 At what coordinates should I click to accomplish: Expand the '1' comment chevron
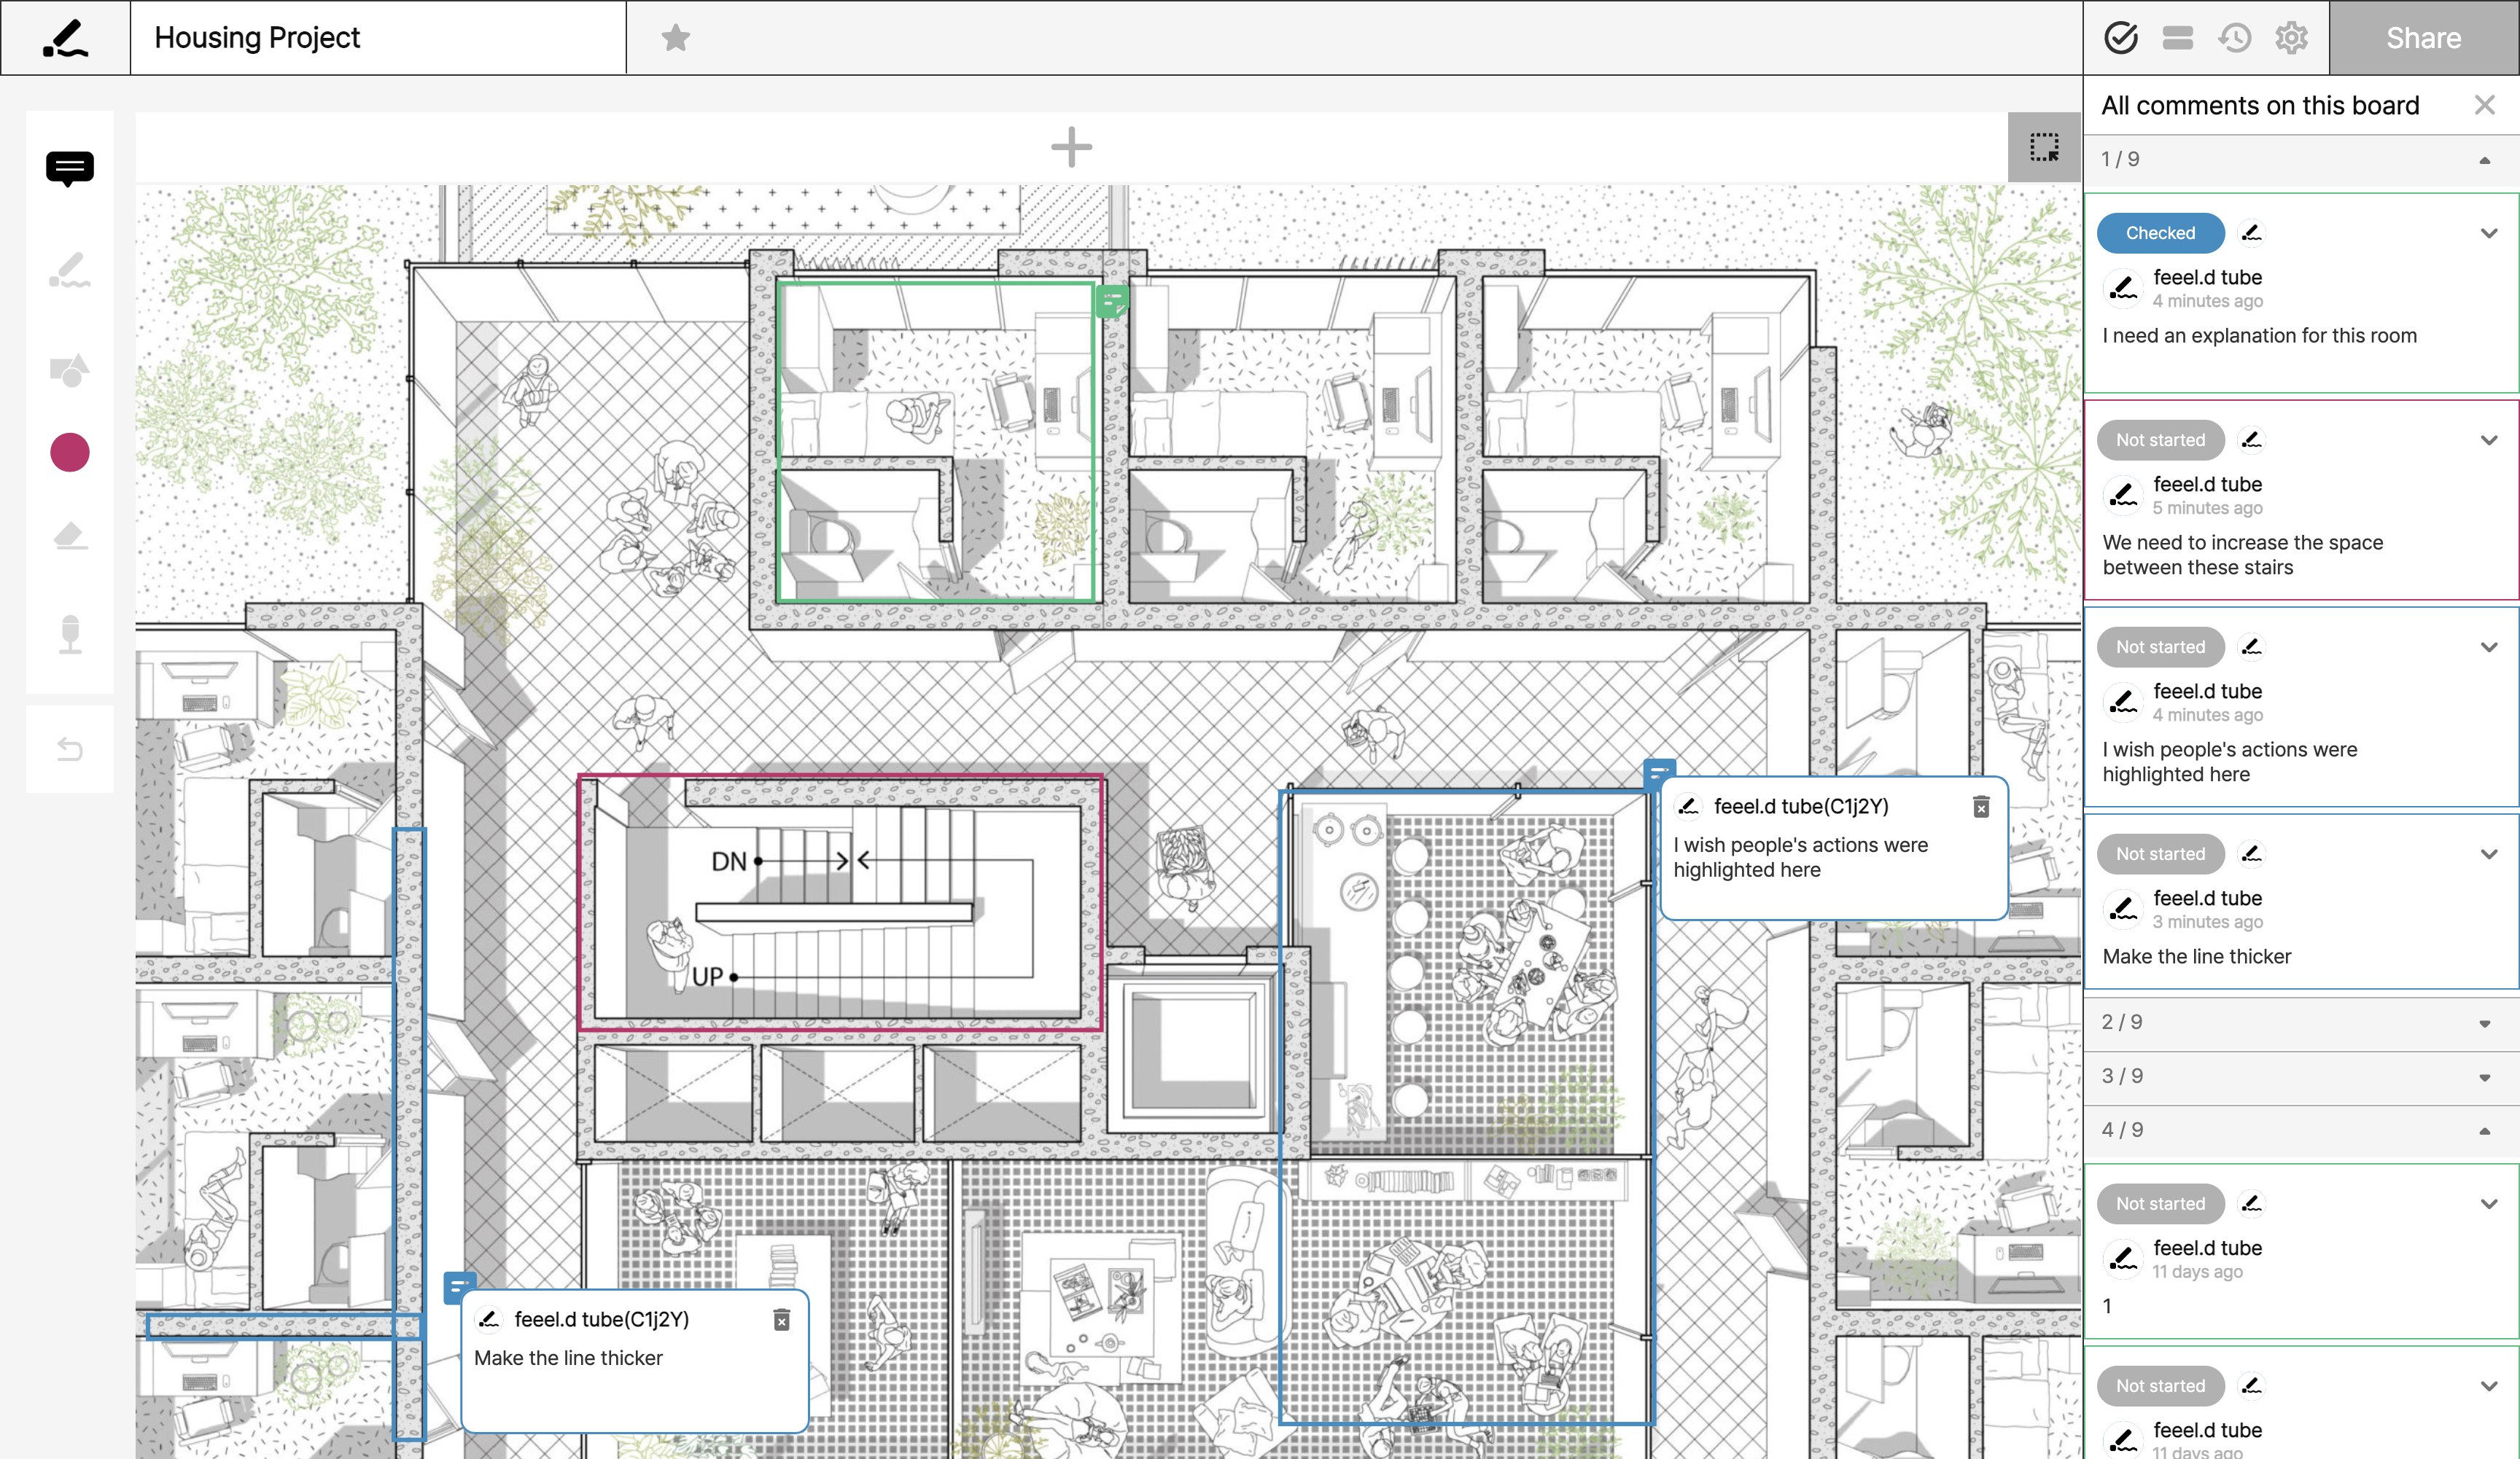pos(2489,1203)
